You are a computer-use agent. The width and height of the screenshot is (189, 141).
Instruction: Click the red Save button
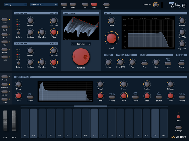point(94,4)
